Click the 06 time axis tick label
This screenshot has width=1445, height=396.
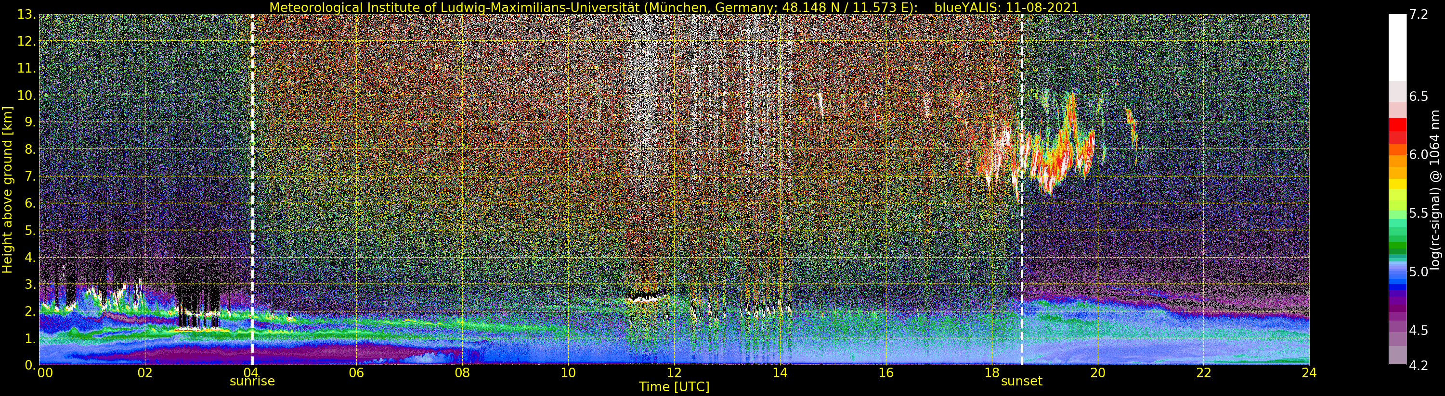[x=357, y=372]
